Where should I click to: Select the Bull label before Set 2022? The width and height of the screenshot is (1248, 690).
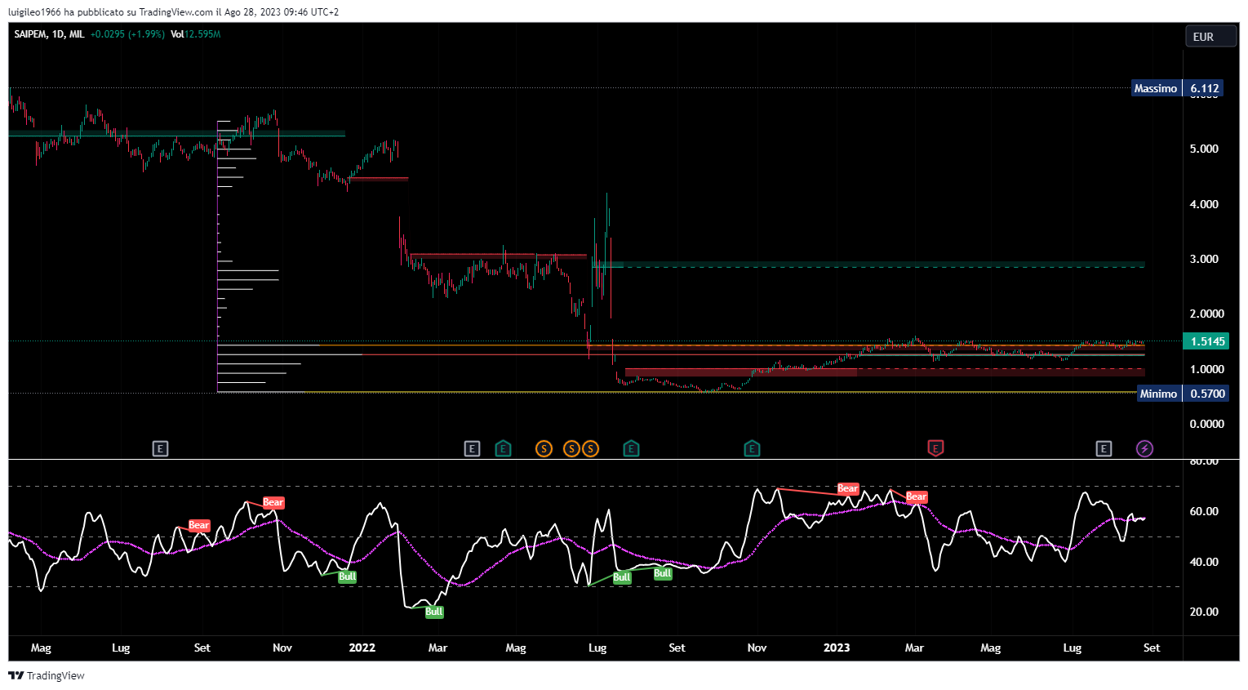[663, 573]
